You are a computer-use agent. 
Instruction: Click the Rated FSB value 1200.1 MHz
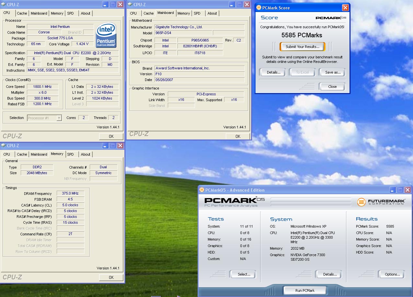click(x=42, y=104)
